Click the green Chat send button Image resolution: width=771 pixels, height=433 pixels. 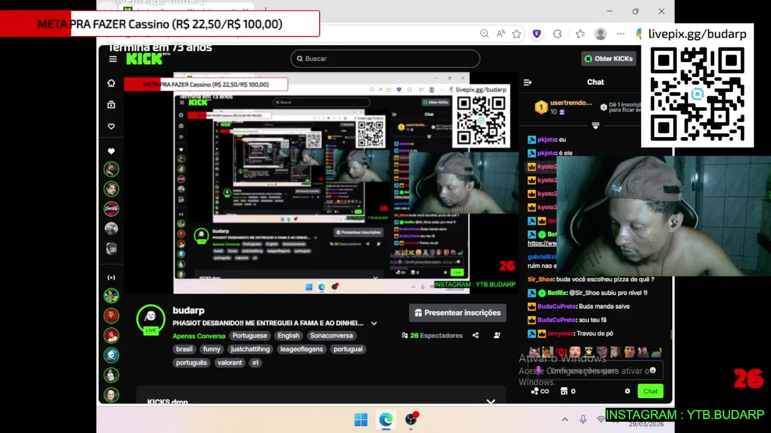651,391
